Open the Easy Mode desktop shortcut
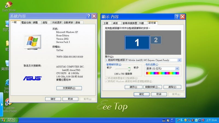This screenshot has height=123, width=219. tap(9, 6)
